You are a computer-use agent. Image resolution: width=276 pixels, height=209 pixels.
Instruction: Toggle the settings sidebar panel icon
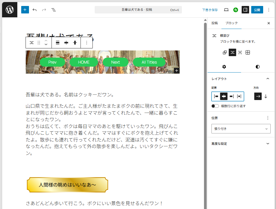coord(245,10)
